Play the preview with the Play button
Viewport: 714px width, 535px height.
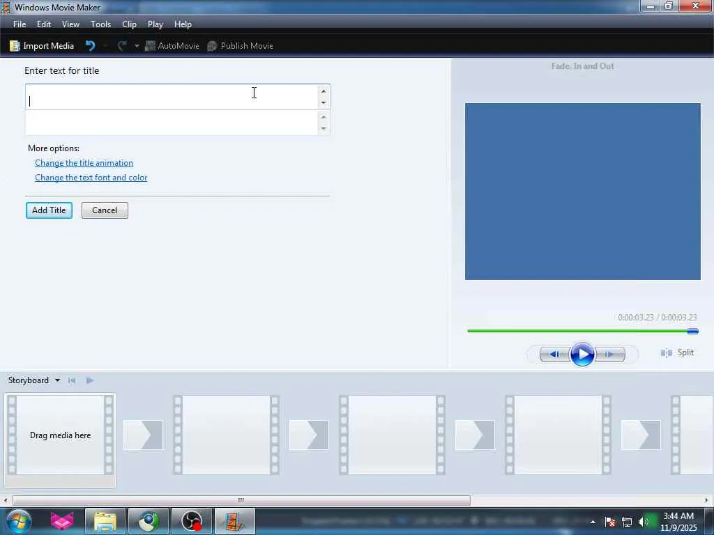[582, 354]
